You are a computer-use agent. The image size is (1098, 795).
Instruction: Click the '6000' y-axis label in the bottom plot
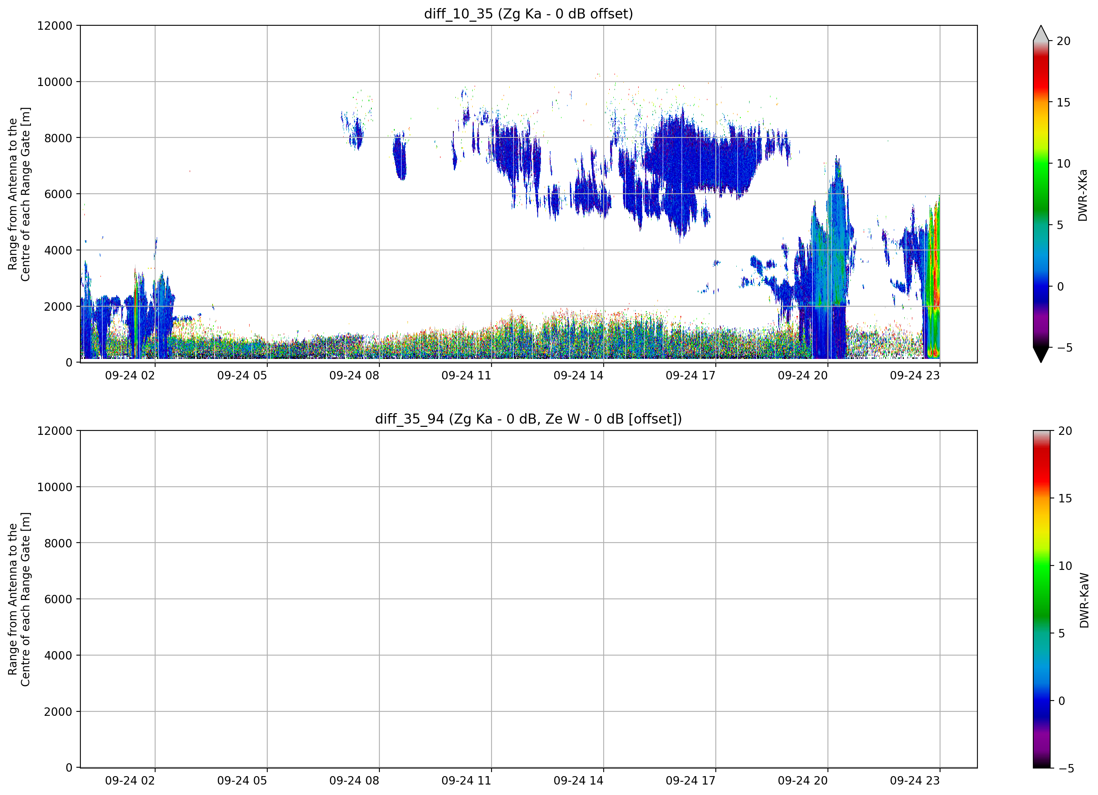58,599
